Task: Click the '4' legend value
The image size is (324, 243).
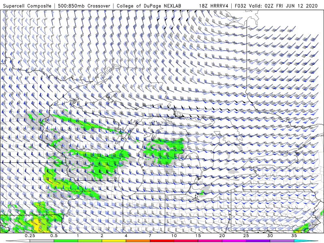Action: click(x=126, y=236)
